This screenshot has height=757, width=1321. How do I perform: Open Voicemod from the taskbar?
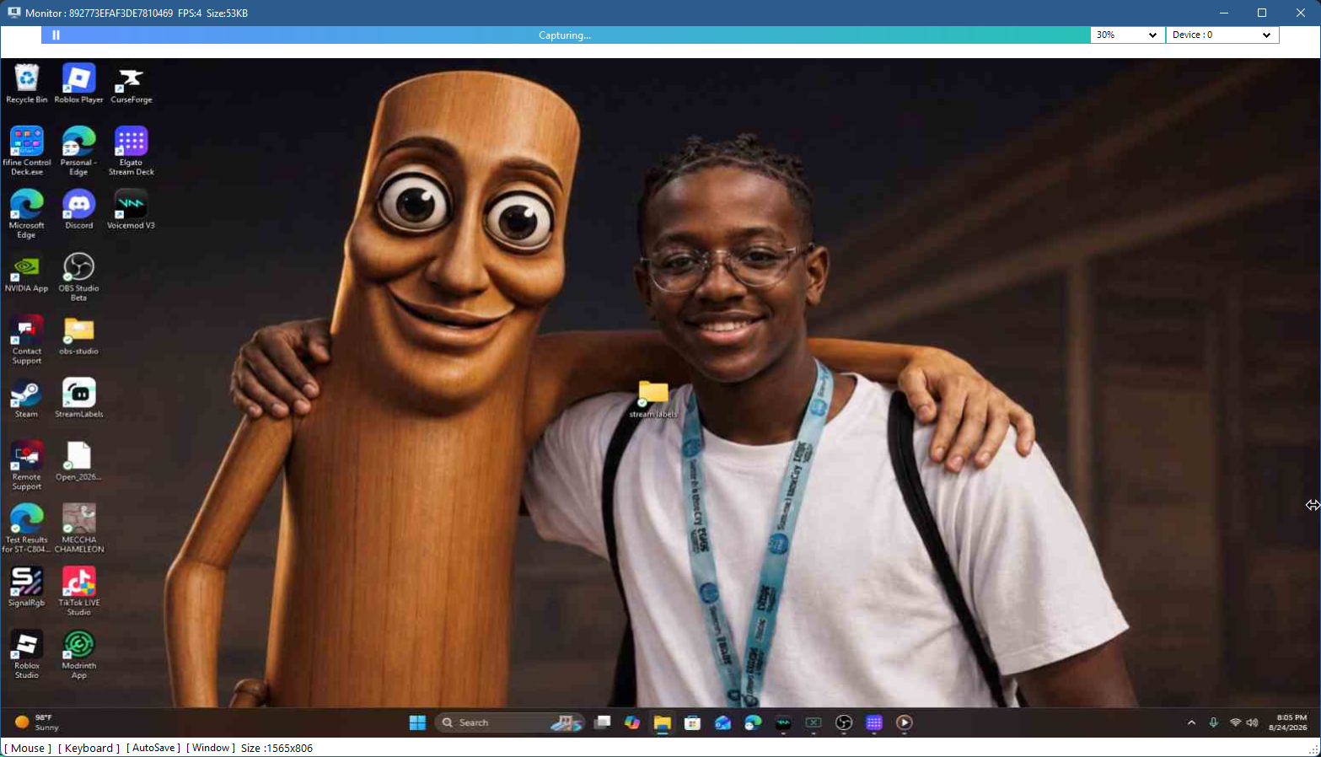(783, 722)
